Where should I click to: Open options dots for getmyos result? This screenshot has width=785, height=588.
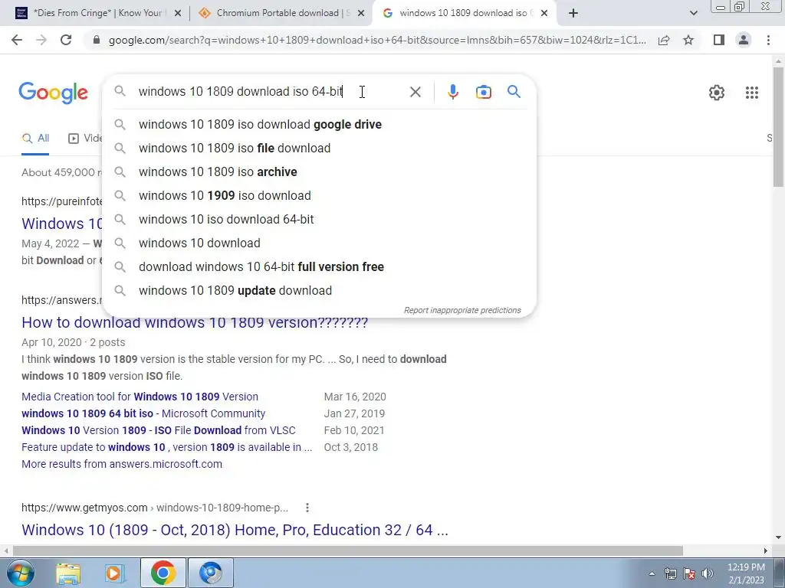[x=307, y=508]
